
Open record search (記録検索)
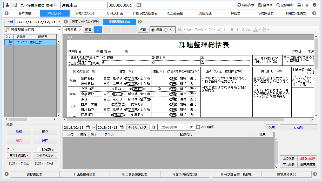coord(285,5)
